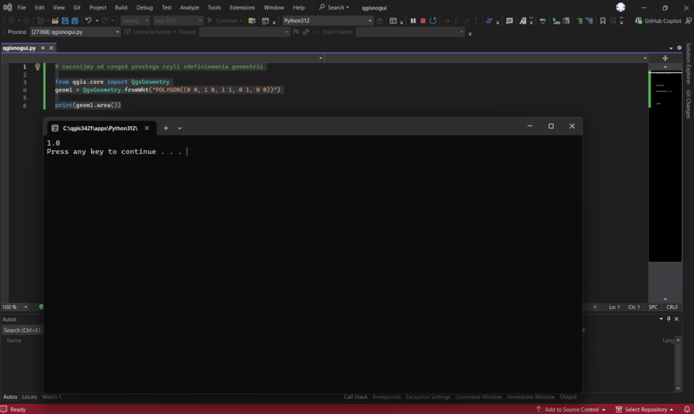
Task: Click the lightbulb quick actions icon
Action: pos(38,66)
